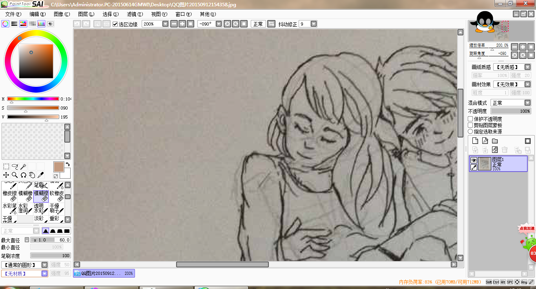Hide 图层1 with the eye icon

[x=474, y=160]
